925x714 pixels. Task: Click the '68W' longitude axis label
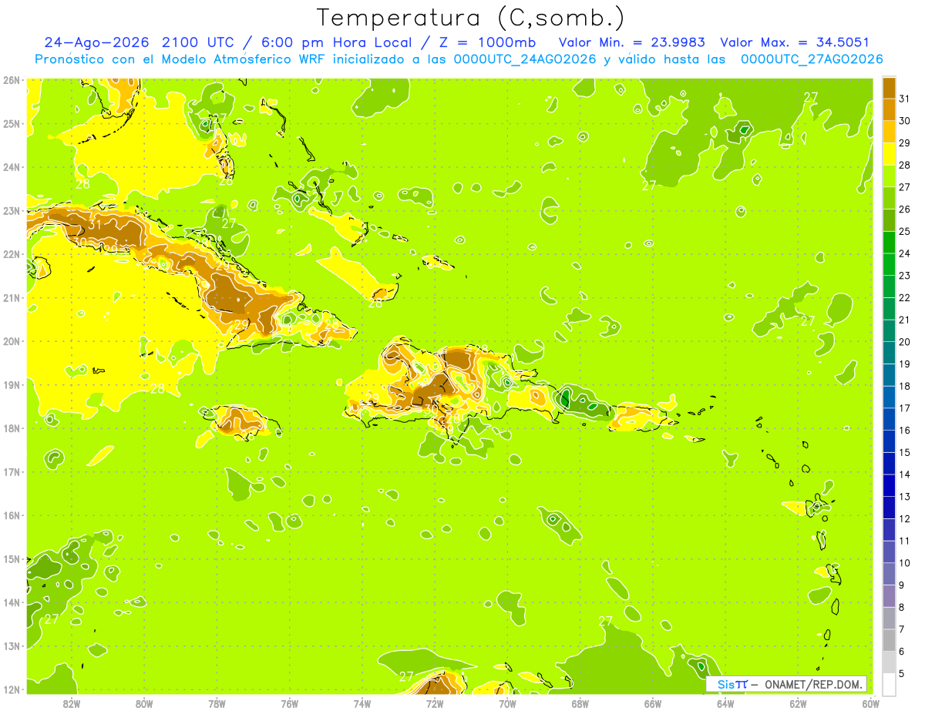coord(580,703)
